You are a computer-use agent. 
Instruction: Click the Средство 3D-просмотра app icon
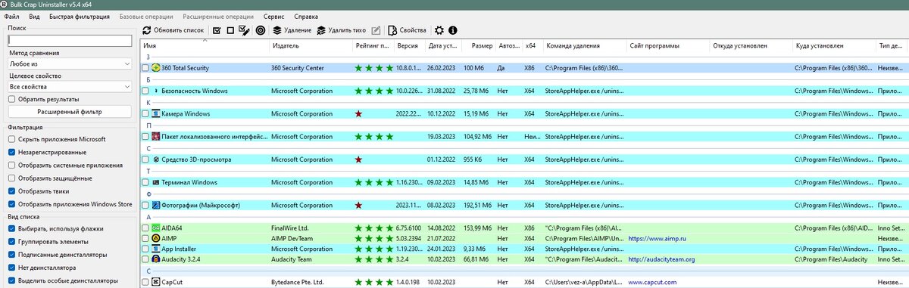point(156,159)
